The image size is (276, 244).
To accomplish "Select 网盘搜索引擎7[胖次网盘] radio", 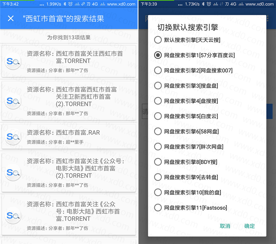I will (189, 147).
